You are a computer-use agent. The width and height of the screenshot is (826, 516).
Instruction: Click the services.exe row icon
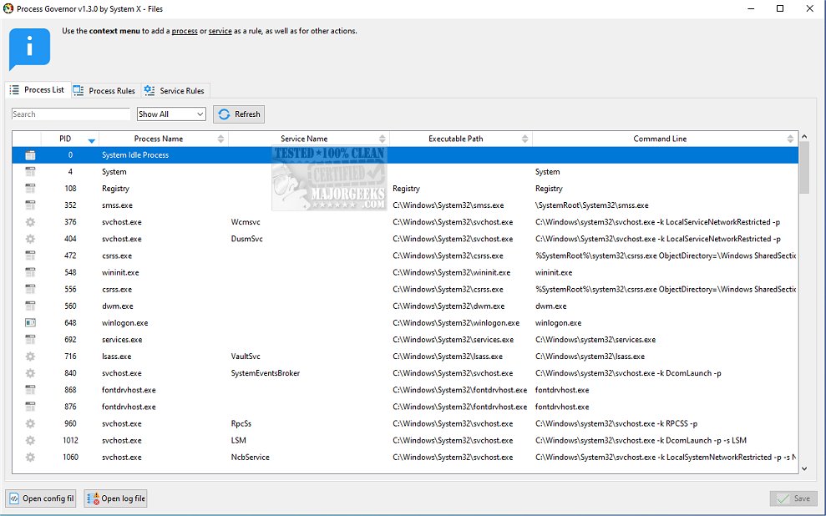(x=30, y=340)
